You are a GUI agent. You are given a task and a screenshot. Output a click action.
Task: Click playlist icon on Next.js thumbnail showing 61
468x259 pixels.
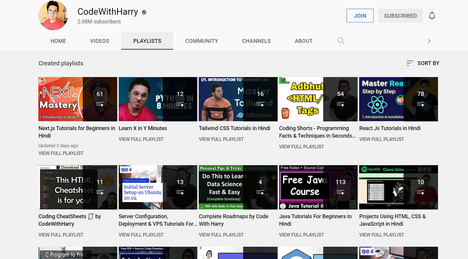click(x=100, y=104)
